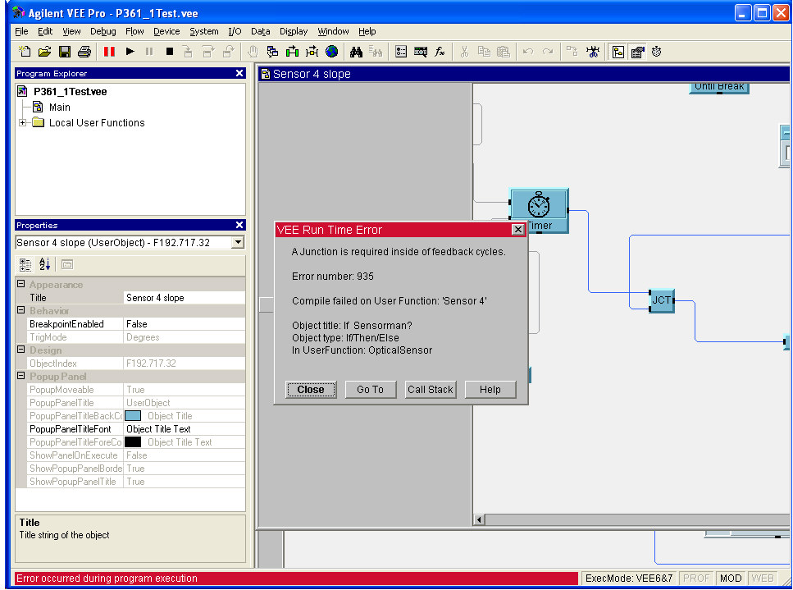Open the Sensor 4 slope object dropdown
Image resolution: width=793 pixels, height=590 pixels.
click(x=238, y=243)
